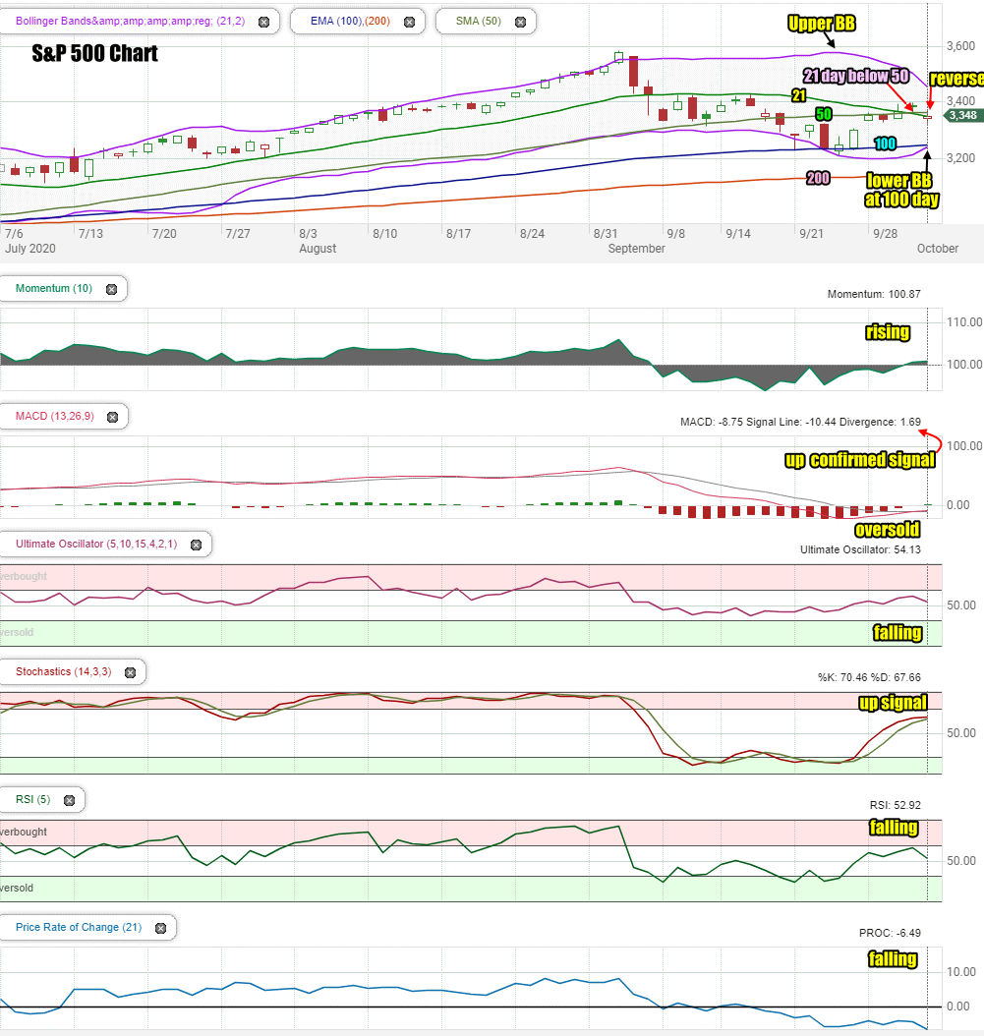Click the 8/31 date on the time axis
Viewport: 984px width, 1036px height.
606,234
